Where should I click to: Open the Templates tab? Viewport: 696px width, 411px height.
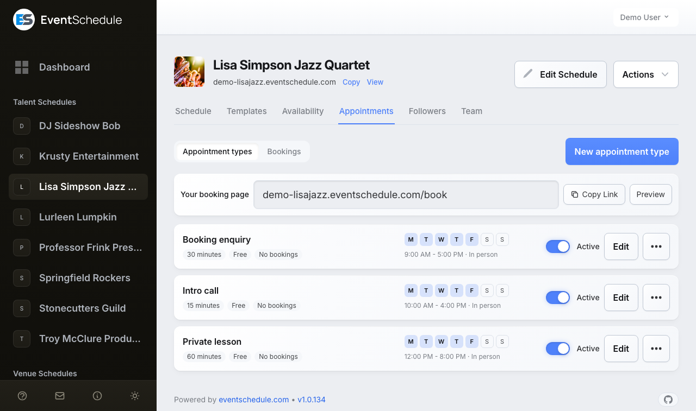247,111
